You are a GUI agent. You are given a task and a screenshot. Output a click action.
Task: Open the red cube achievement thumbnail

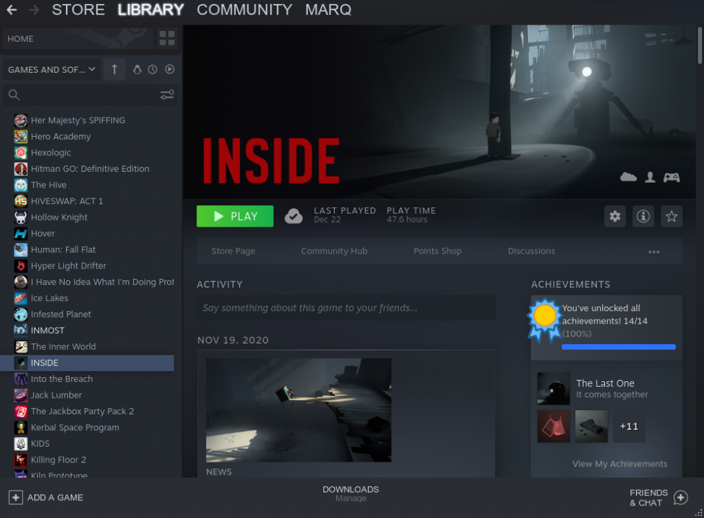click(553, 426)
